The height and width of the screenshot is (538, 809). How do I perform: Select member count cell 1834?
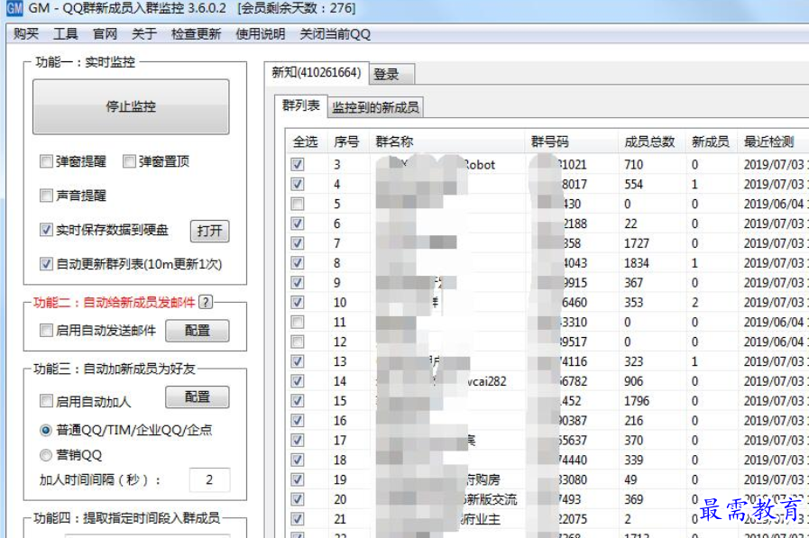point(637,263)
